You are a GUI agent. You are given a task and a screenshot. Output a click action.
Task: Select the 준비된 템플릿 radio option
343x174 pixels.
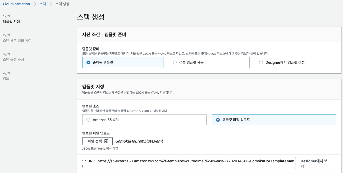coord(123,62)
